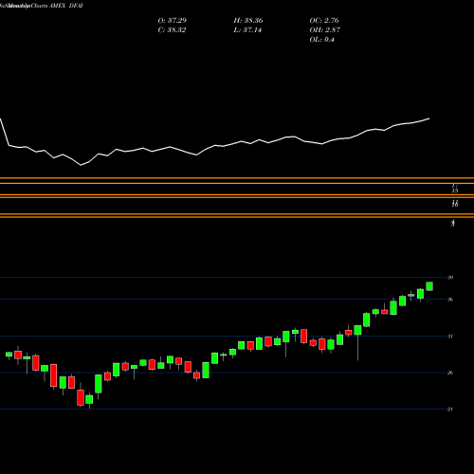
Task: Click the high price value H: 38.36
Action: 248,21
